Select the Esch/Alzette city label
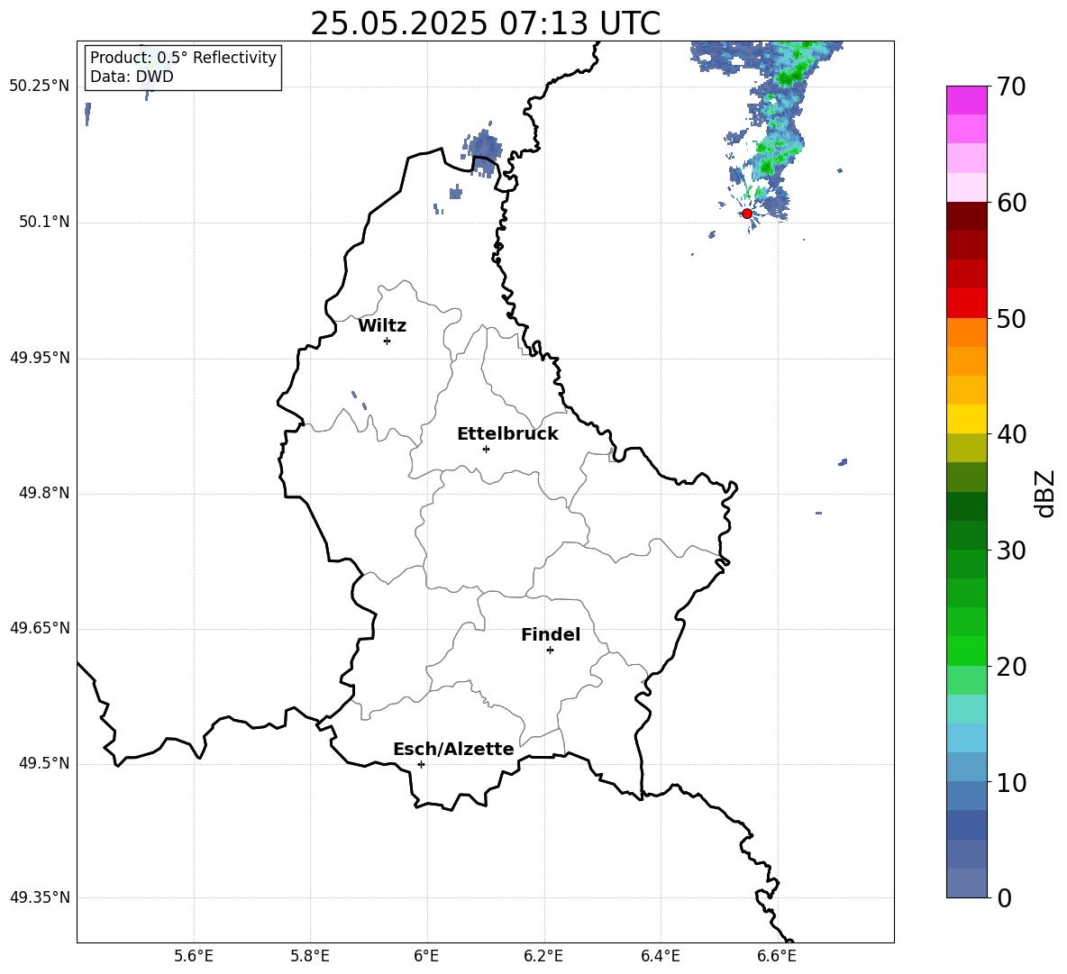 [453, 749]
